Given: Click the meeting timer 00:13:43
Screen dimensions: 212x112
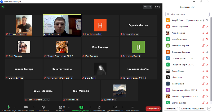Looking at the screenshot, I should point(148,7).
